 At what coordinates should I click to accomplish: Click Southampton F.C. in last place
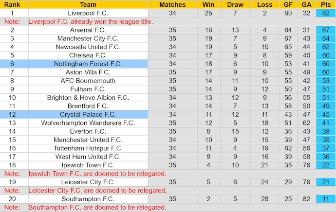pos(88,199)
